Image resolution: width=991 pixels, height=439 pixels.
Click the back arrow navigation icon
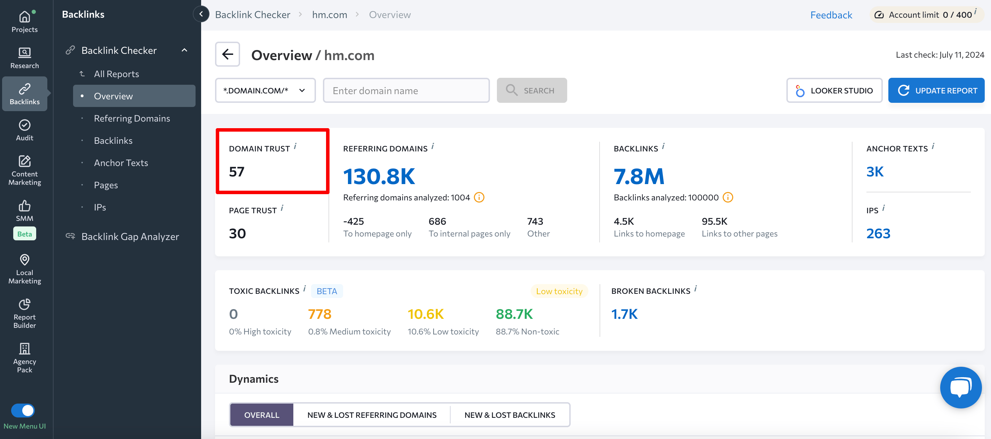228,54
